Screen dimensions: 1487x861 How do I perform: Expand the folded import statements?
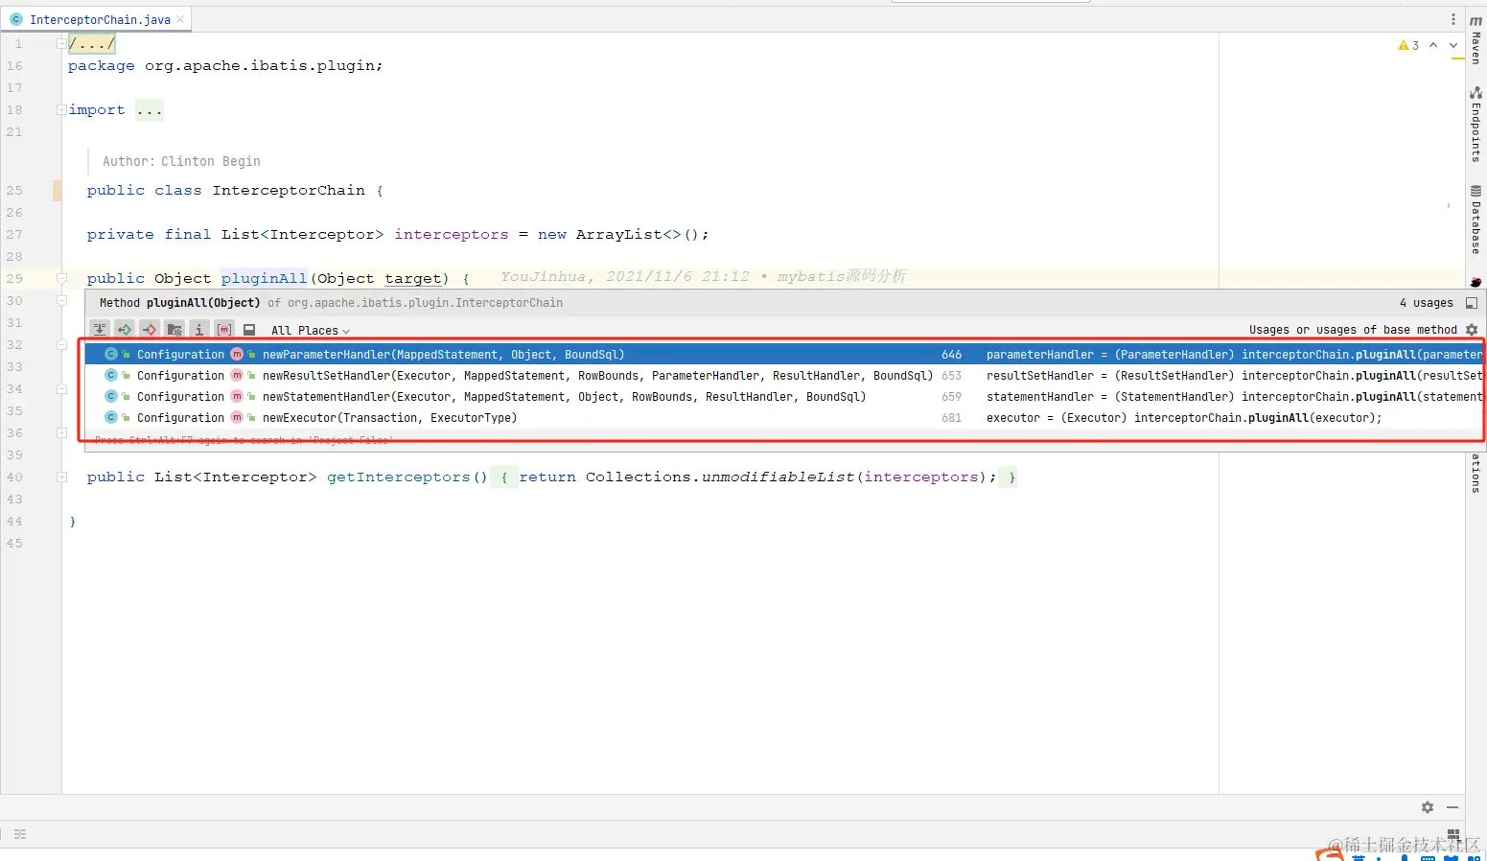tap(61, 109)
